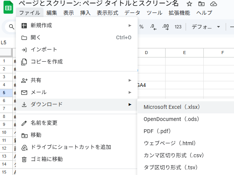Screen dimensions: 234x175
Task: Select column E header
Action: pos(184,53)
